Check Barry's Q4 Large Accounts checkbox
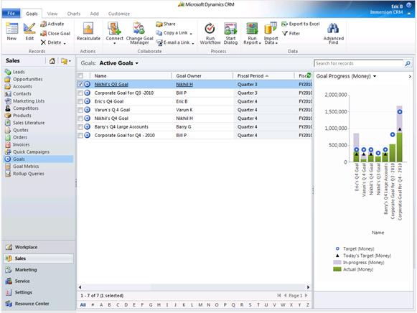Image resolution: width=417 pixels, height=313 pixels. point(80,127)
